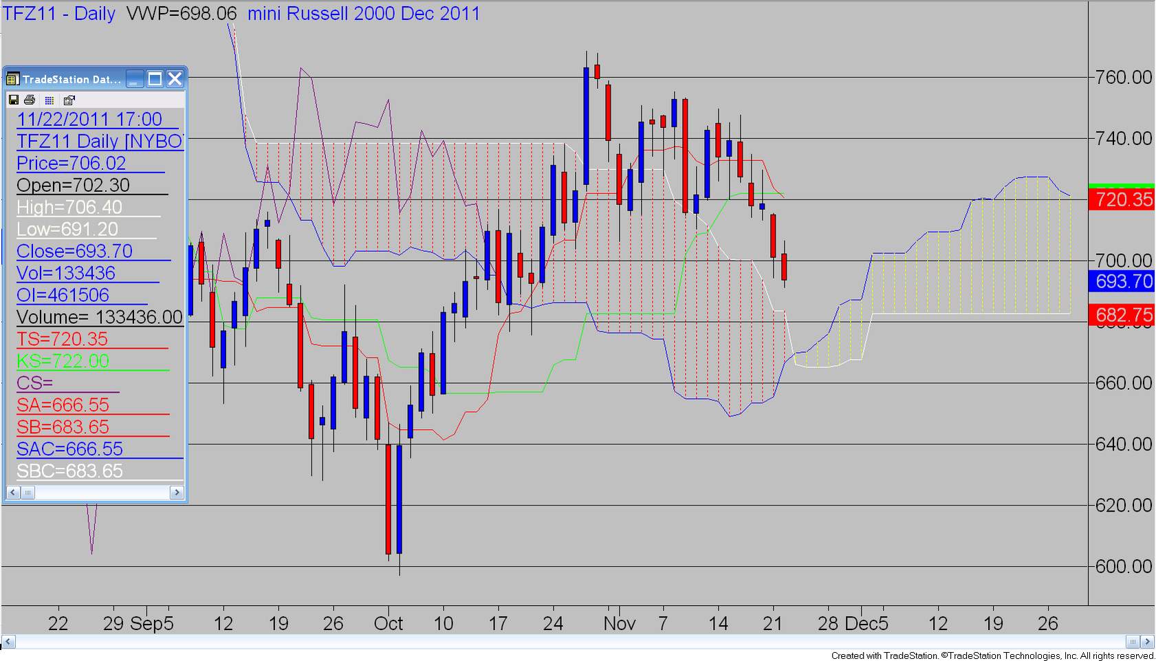1156x661 pixels.
Task: Click the 620.00 price axis label
Action: click(x=1124, y=505)
